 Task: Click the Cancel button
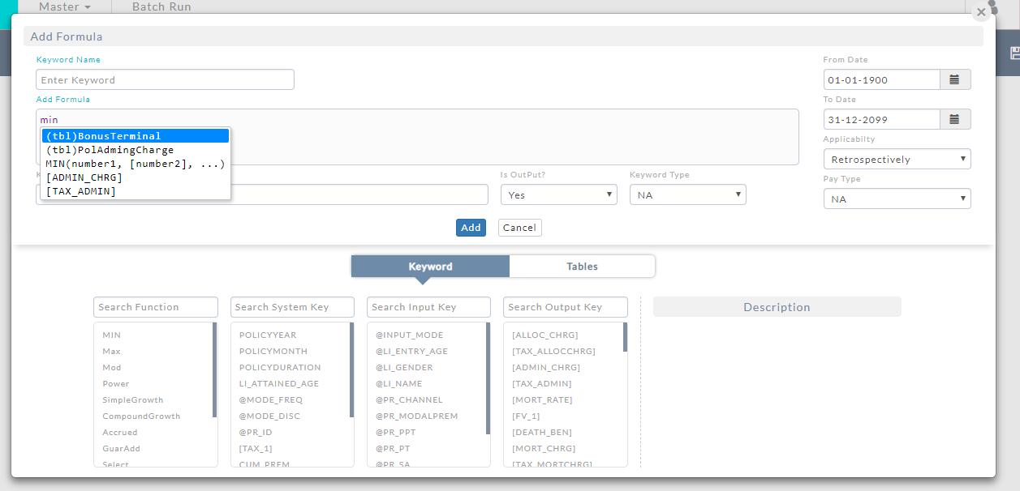pyautogui.click(x=519, y=228)
